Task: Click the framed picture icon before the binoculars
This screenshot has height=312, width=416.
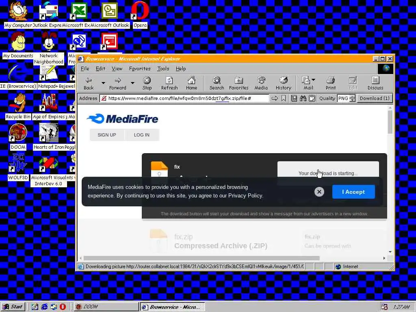Action: [x=294, y=98]
